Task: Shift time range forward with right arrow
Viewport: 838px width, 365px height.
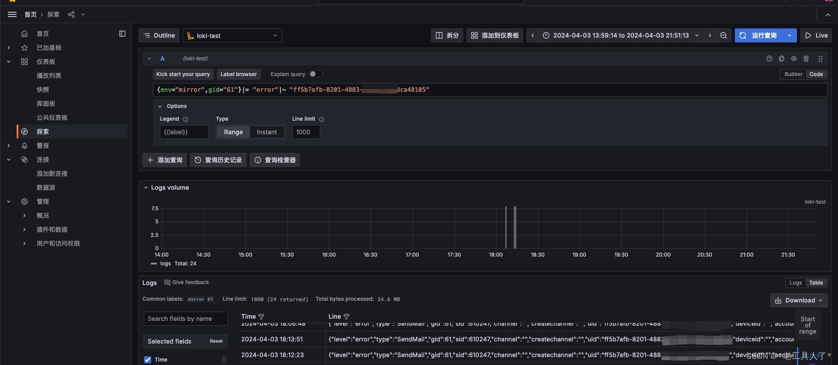Action: click(x=710, y=35)
